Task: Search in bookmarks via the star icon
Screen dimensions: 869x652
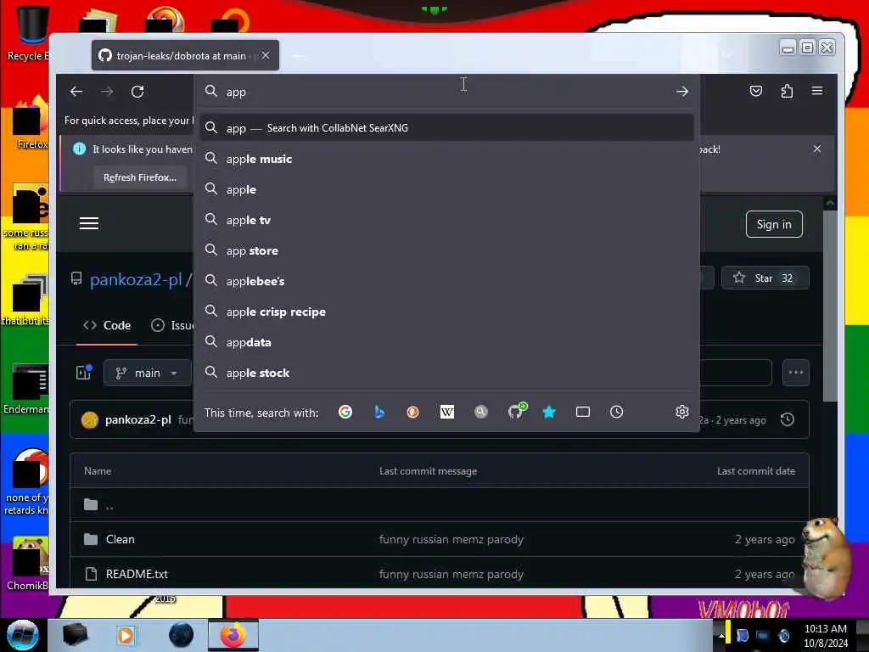Action: tap(549, 412)
